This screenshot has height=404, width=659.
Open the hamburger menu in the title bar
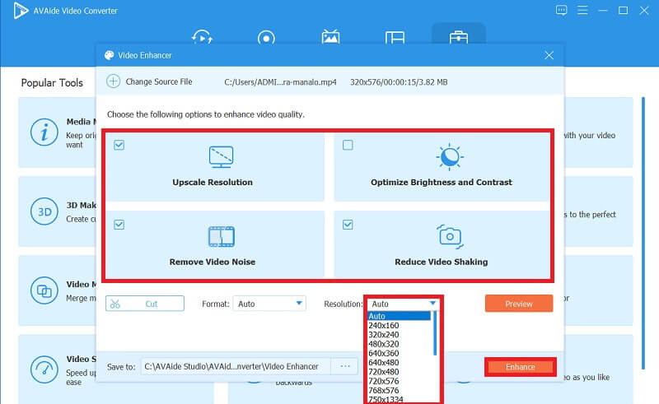pyautogui.click(x=582, y=10)
